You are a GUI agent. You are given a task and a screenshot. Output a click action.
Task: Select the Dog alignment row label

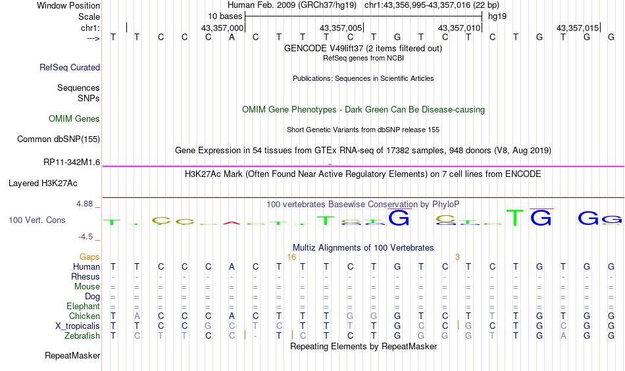(x=92, y=297)
